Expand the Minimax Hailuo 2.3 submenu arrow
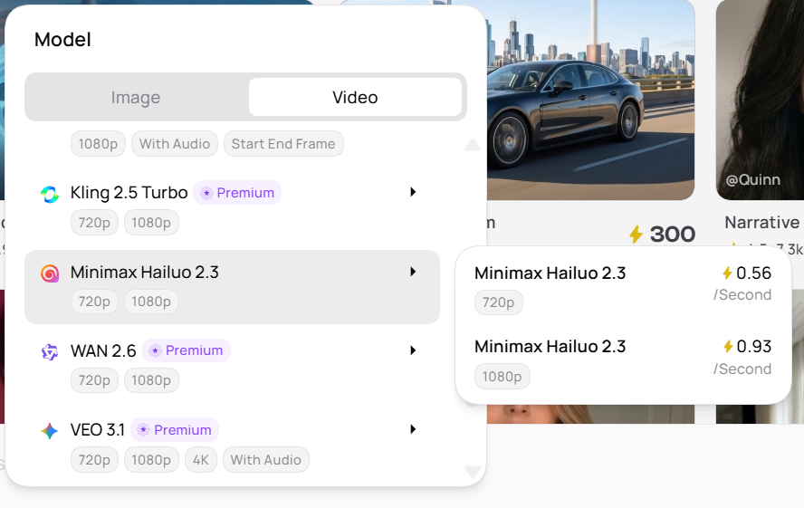This screenshot has width=804, height=508. (413, 272)
